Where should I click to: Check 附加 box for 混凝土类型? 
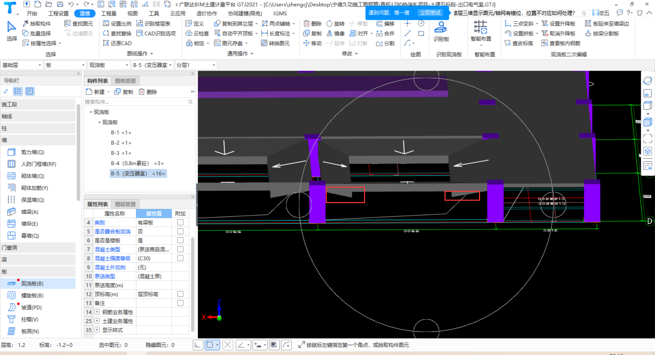click(180, 249)
